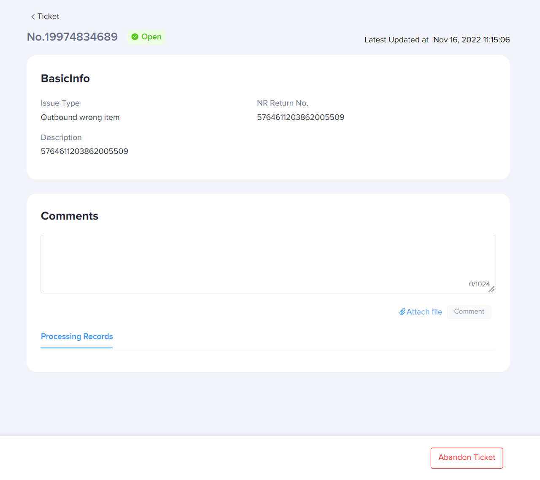
Task: Open the Processing Records tab
Action: point(77,336)
